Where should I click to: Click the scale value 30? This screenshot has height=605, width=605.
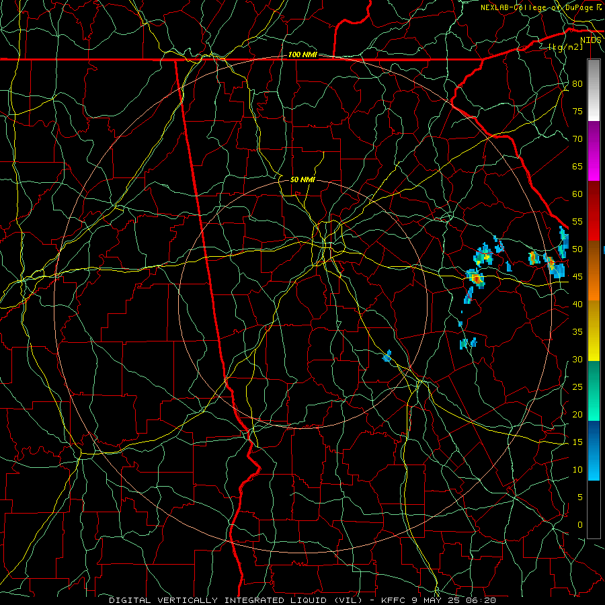577,360
